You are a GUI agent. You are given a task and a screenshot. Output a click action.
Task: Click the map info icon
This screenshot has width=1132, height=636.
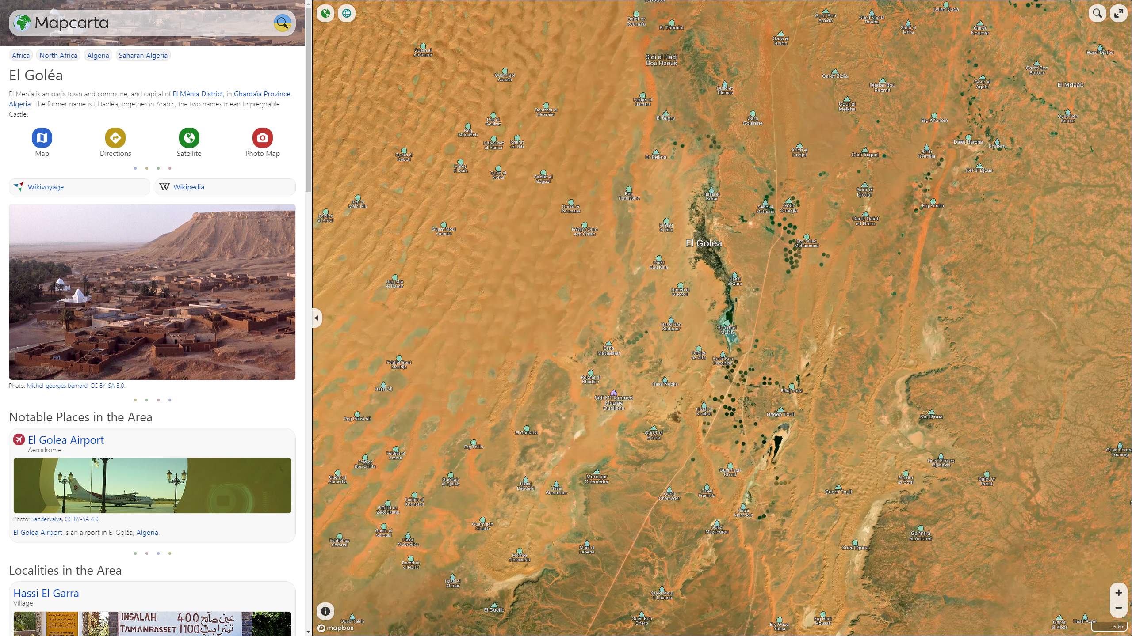325,611
